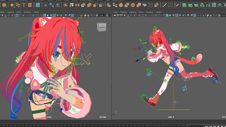
Task: Click the green curved-arrow Contour Stretch UV icon
Action: [208, 5]
